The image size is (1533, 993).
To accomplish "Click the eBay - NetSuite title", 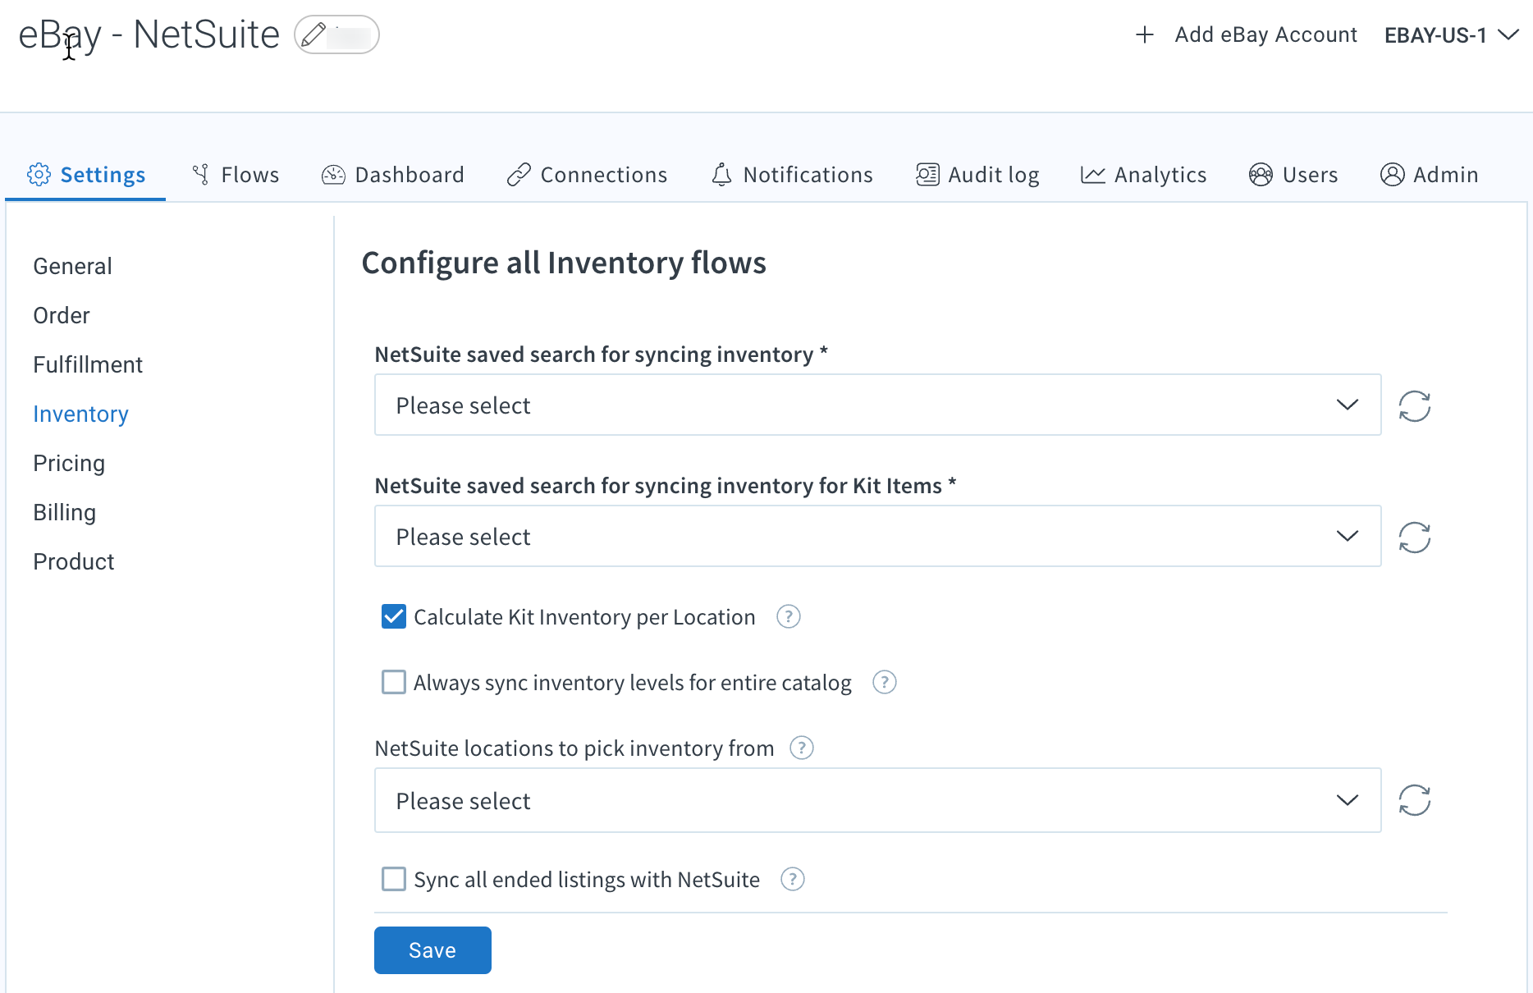I will (149, 34).
